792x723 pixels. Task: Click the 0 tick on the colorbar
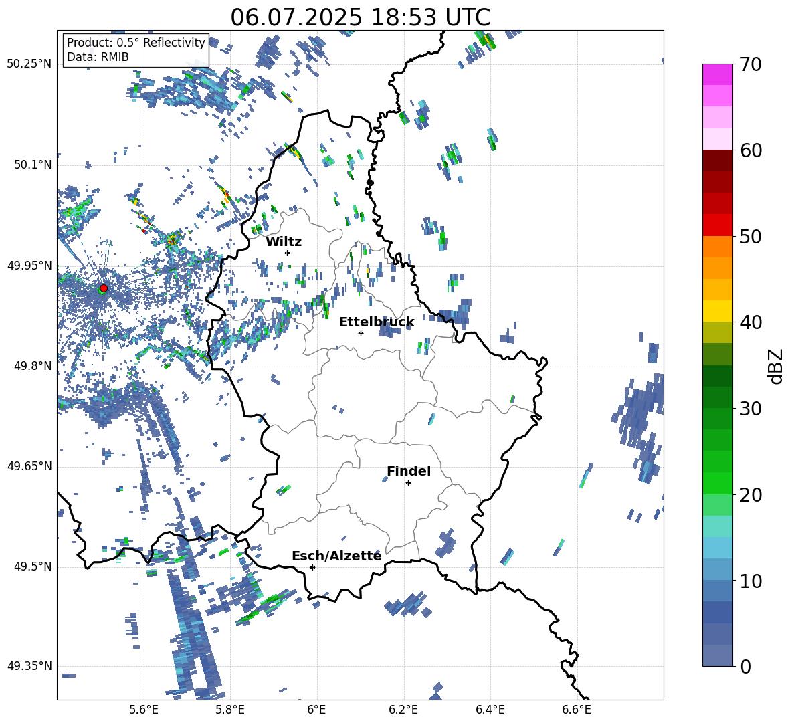click(x=745, y=667)
